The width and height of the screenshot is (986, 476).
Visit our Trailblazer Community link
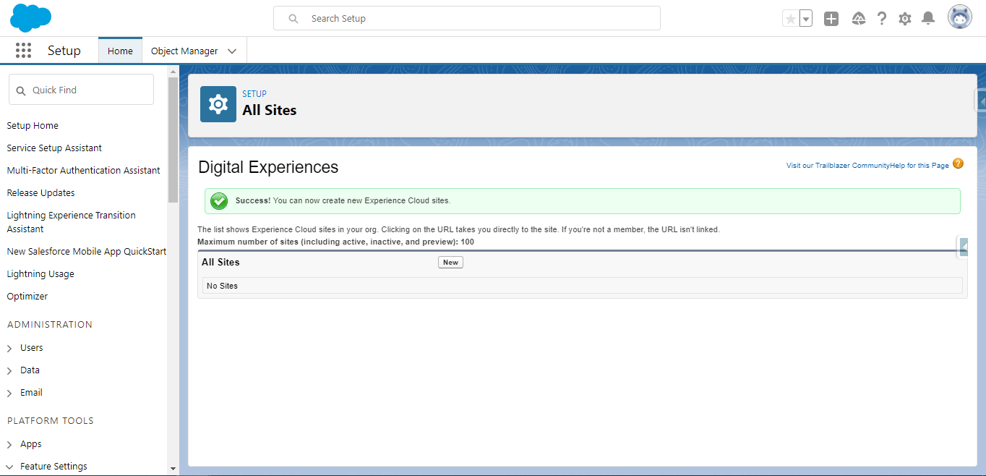pyautogui.click(x=838, y=166)
